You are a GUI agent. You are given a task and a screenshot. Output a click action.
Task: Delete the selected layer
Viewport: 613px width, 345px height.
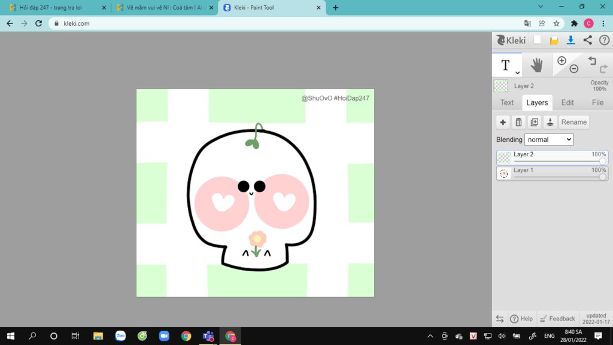518,122
